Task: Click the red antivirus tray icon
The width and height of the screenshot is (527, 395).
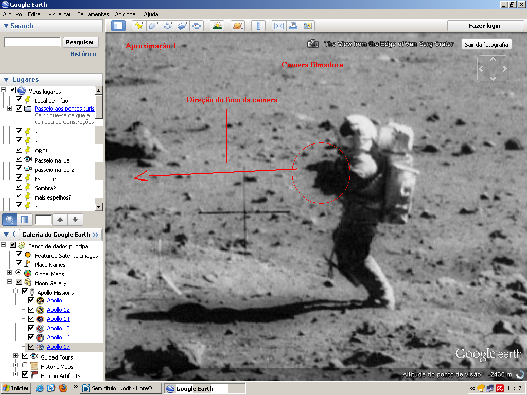Action: [x=500, y=389]
